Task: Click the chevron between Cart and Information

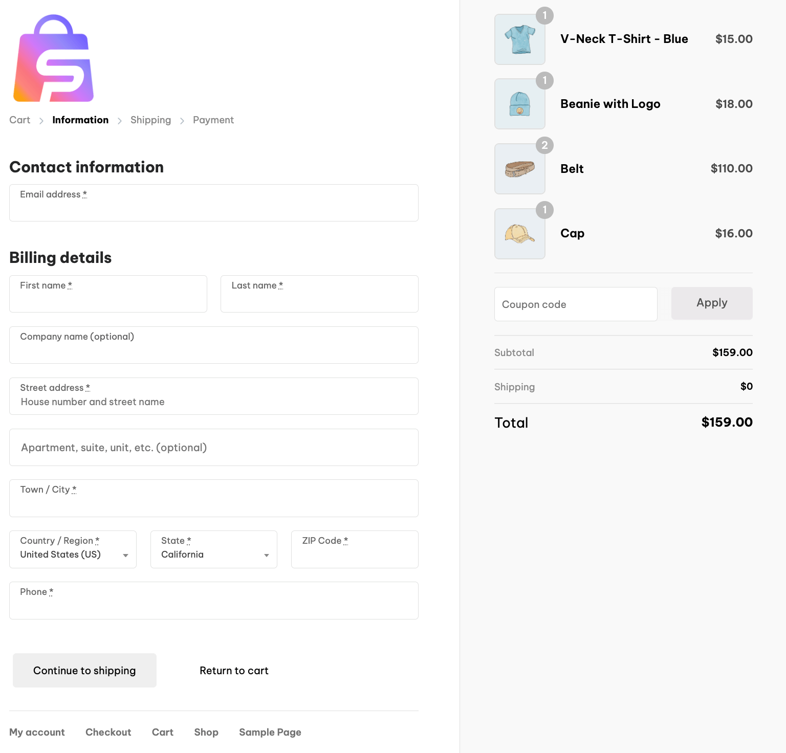Action: click(40, 120)
